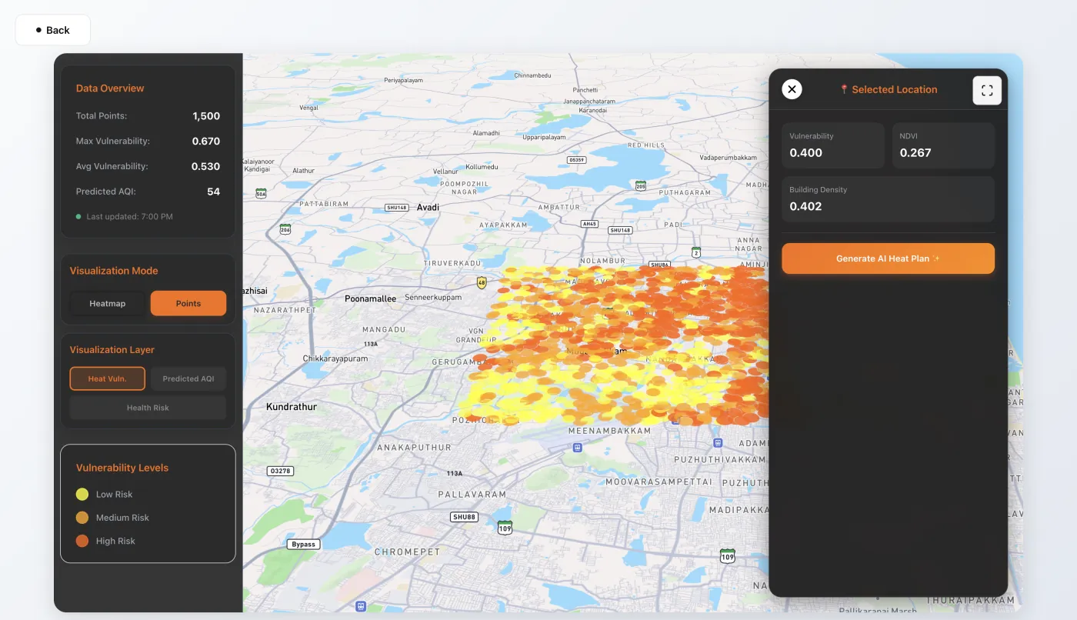This screenshot has width=1077, height=620.
Task: Click the Meenambakkam map label
Action: click(609, 432)
